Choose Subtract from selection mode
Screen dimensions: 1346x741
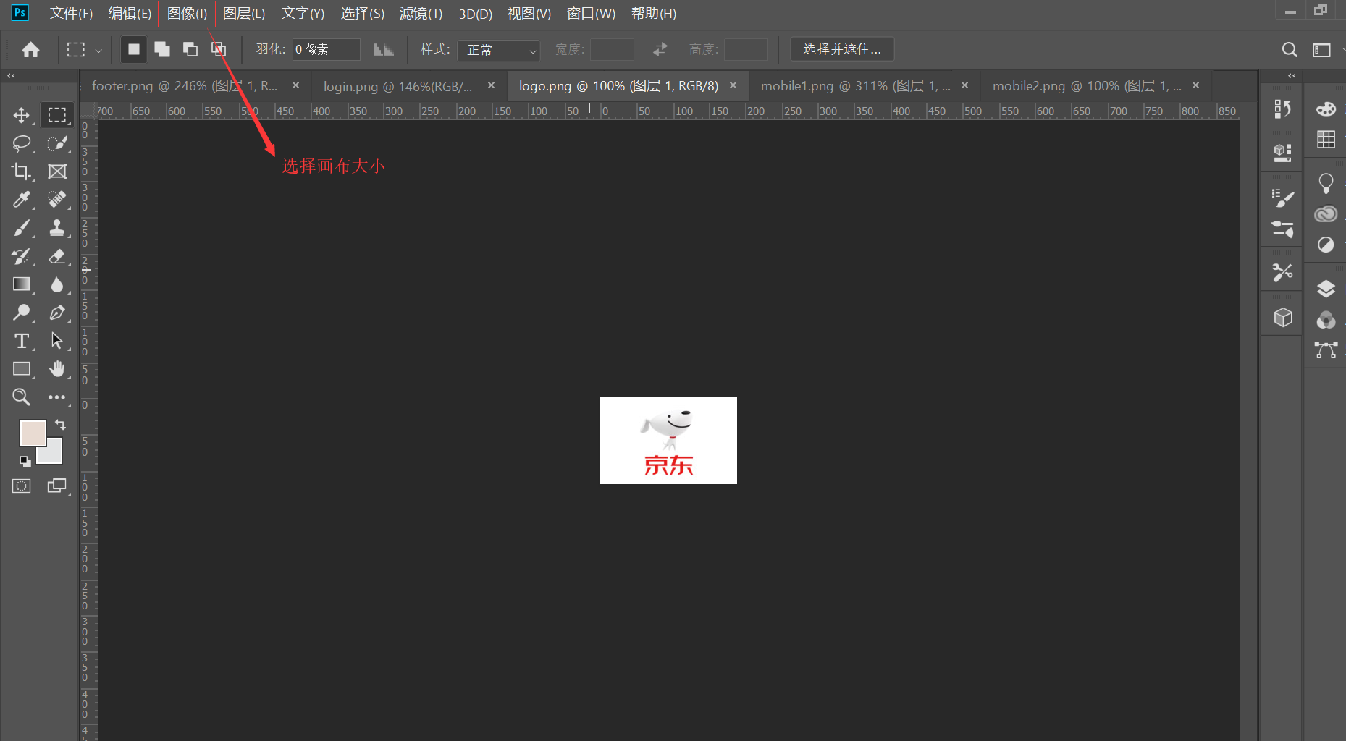pos(190,49)
